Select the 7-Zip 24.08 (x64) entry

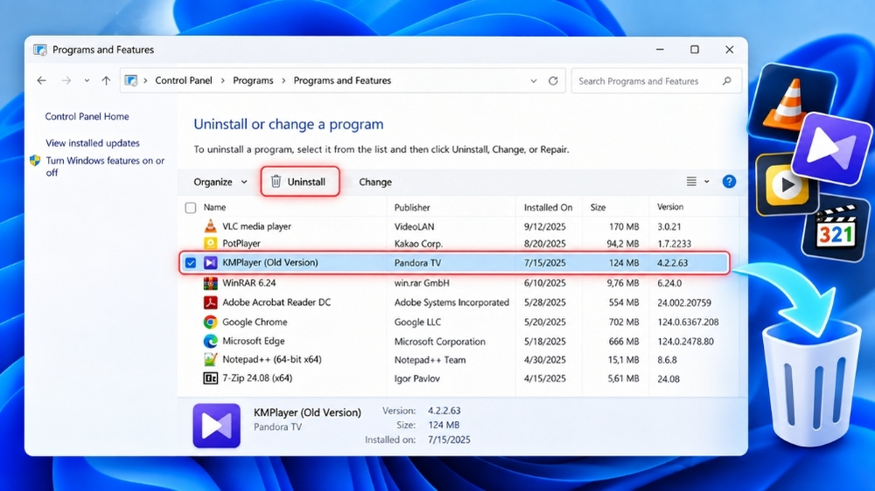(x=458, y=378)
